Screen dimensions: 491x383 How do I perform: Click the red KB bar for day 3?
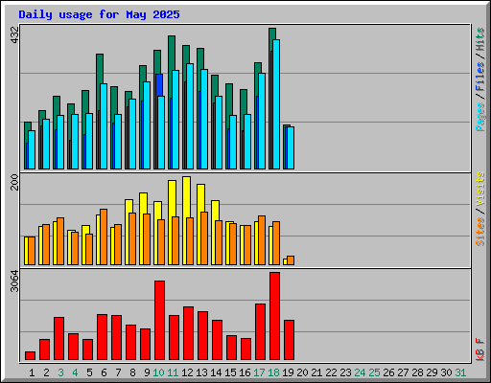pyautogui.click(x=58, y=338)
